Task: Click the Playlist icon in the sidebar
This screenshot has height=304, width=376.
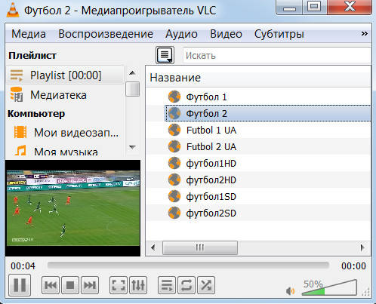Action: pos(17,75)
